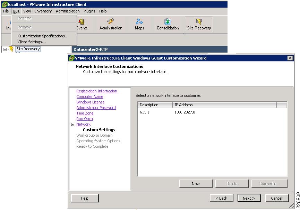Open the View menu

pos(27,11)
